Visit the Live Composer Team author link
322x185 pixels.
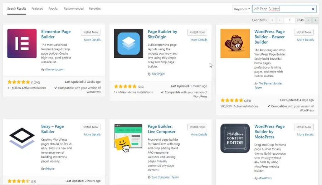coord(165,177)
